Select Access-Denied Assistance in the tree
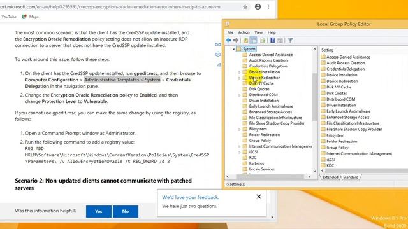Image resolution: width=408 pixels, height=229 pixels. pyautogui.click(x=270, y=55)
